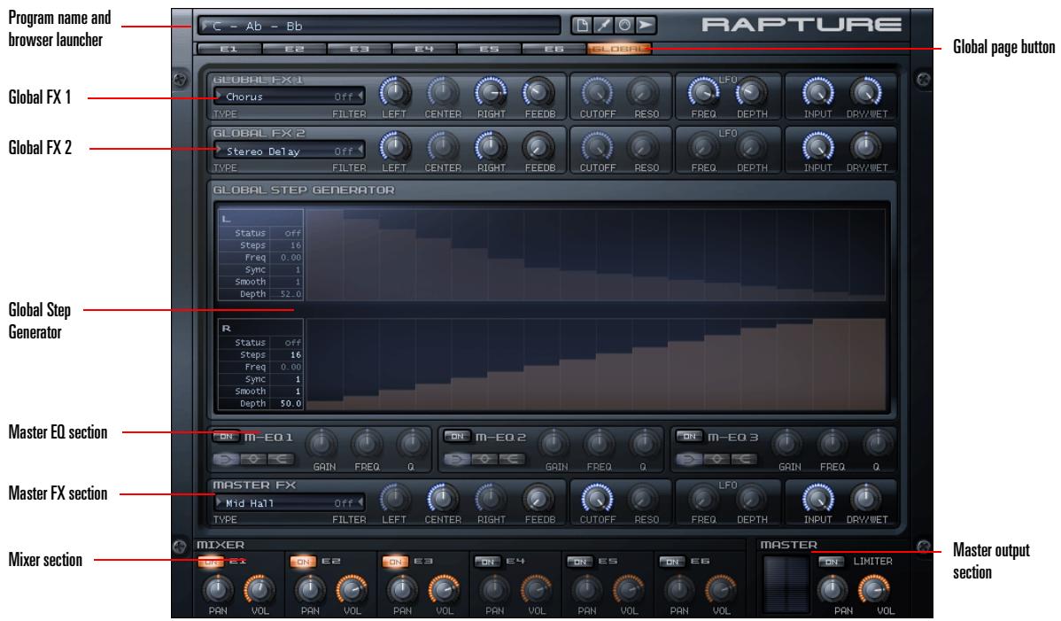Click Global FX 1 LEFT knob
Image resolution: width=1061 pixels, height=621 pixels.
394,92
